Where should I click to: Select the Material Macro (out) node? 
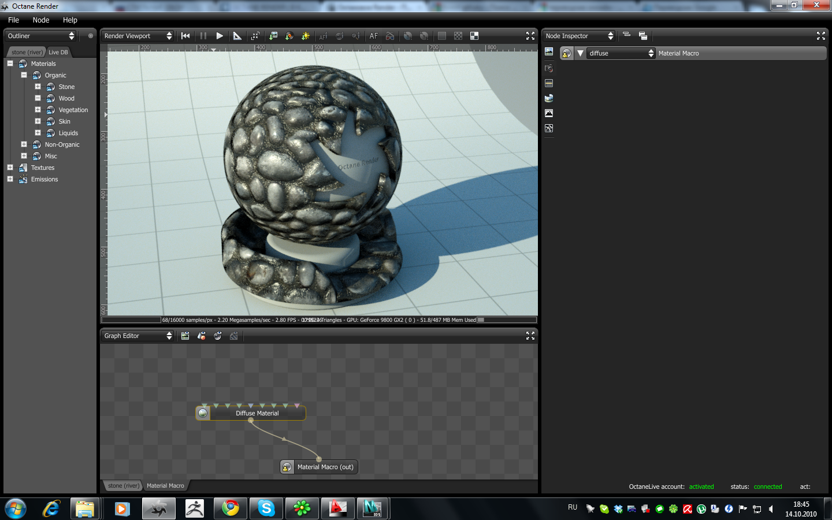pyautogui.click(x=319, y=467)
